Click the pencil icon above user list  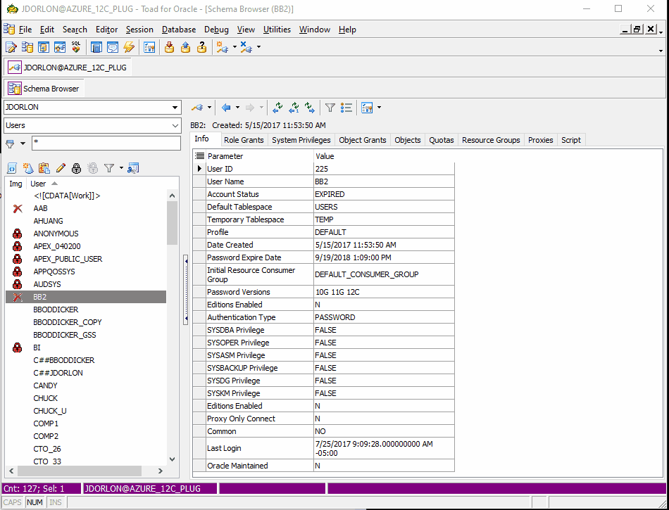[x=61, y=168]
